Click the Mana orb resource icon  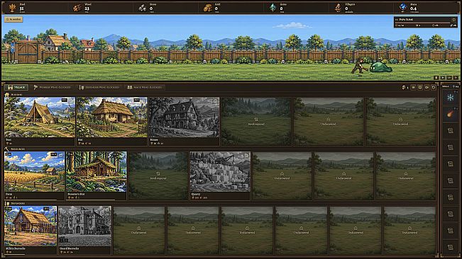[403, 8]
